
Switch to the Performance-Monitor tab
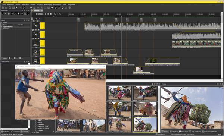[x=210, y=132]
